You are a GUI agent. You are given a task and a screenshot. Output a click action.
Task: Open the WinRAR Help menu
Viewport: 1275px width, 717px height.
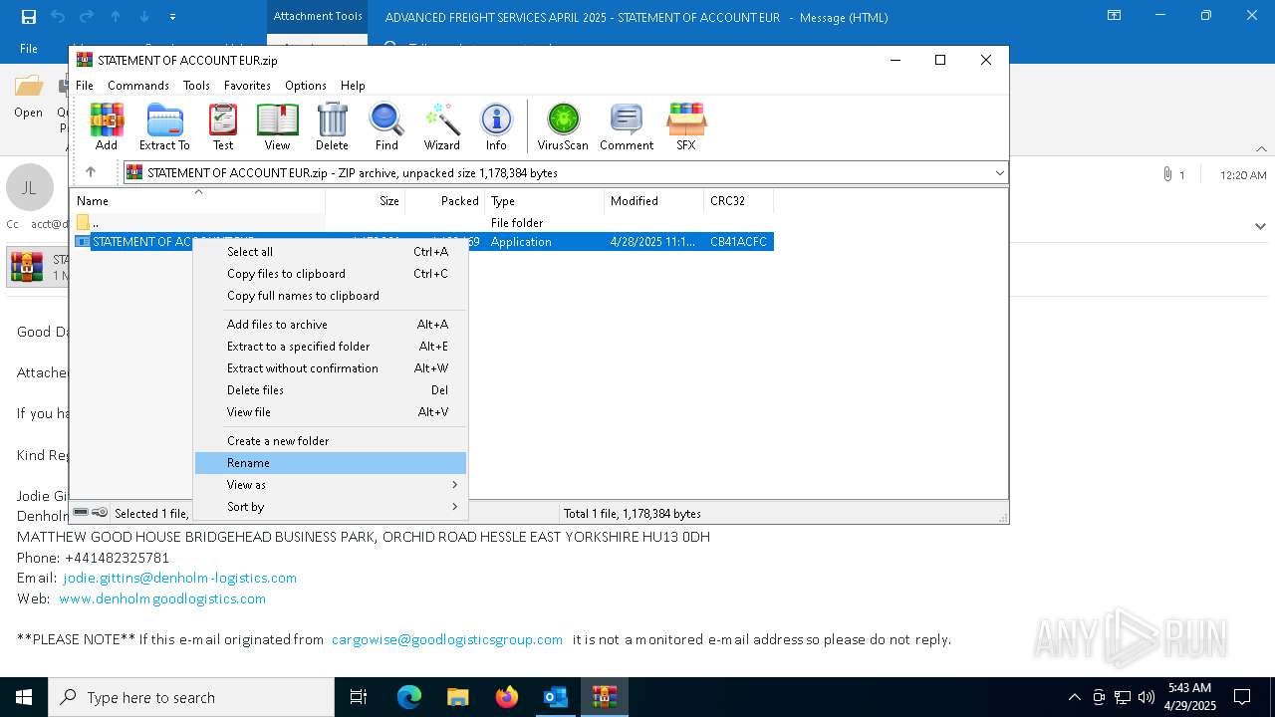353,86
